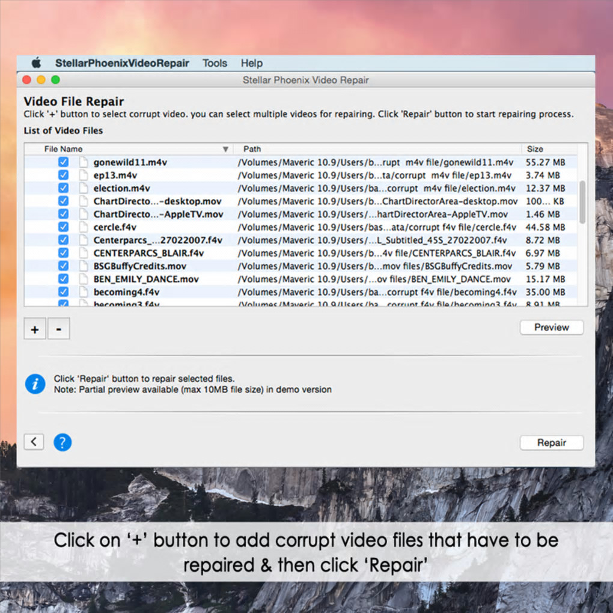The height and width of the screenshot is (613, 613).
Task: Click the path ending in BSGBuffyCredits.mov
Action: pyautogui.click(x=374, y=266)
